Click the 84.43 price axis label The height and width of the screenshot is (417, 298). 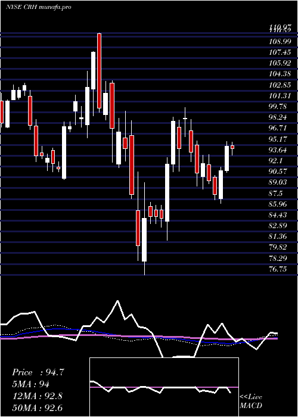pos(278,215)
